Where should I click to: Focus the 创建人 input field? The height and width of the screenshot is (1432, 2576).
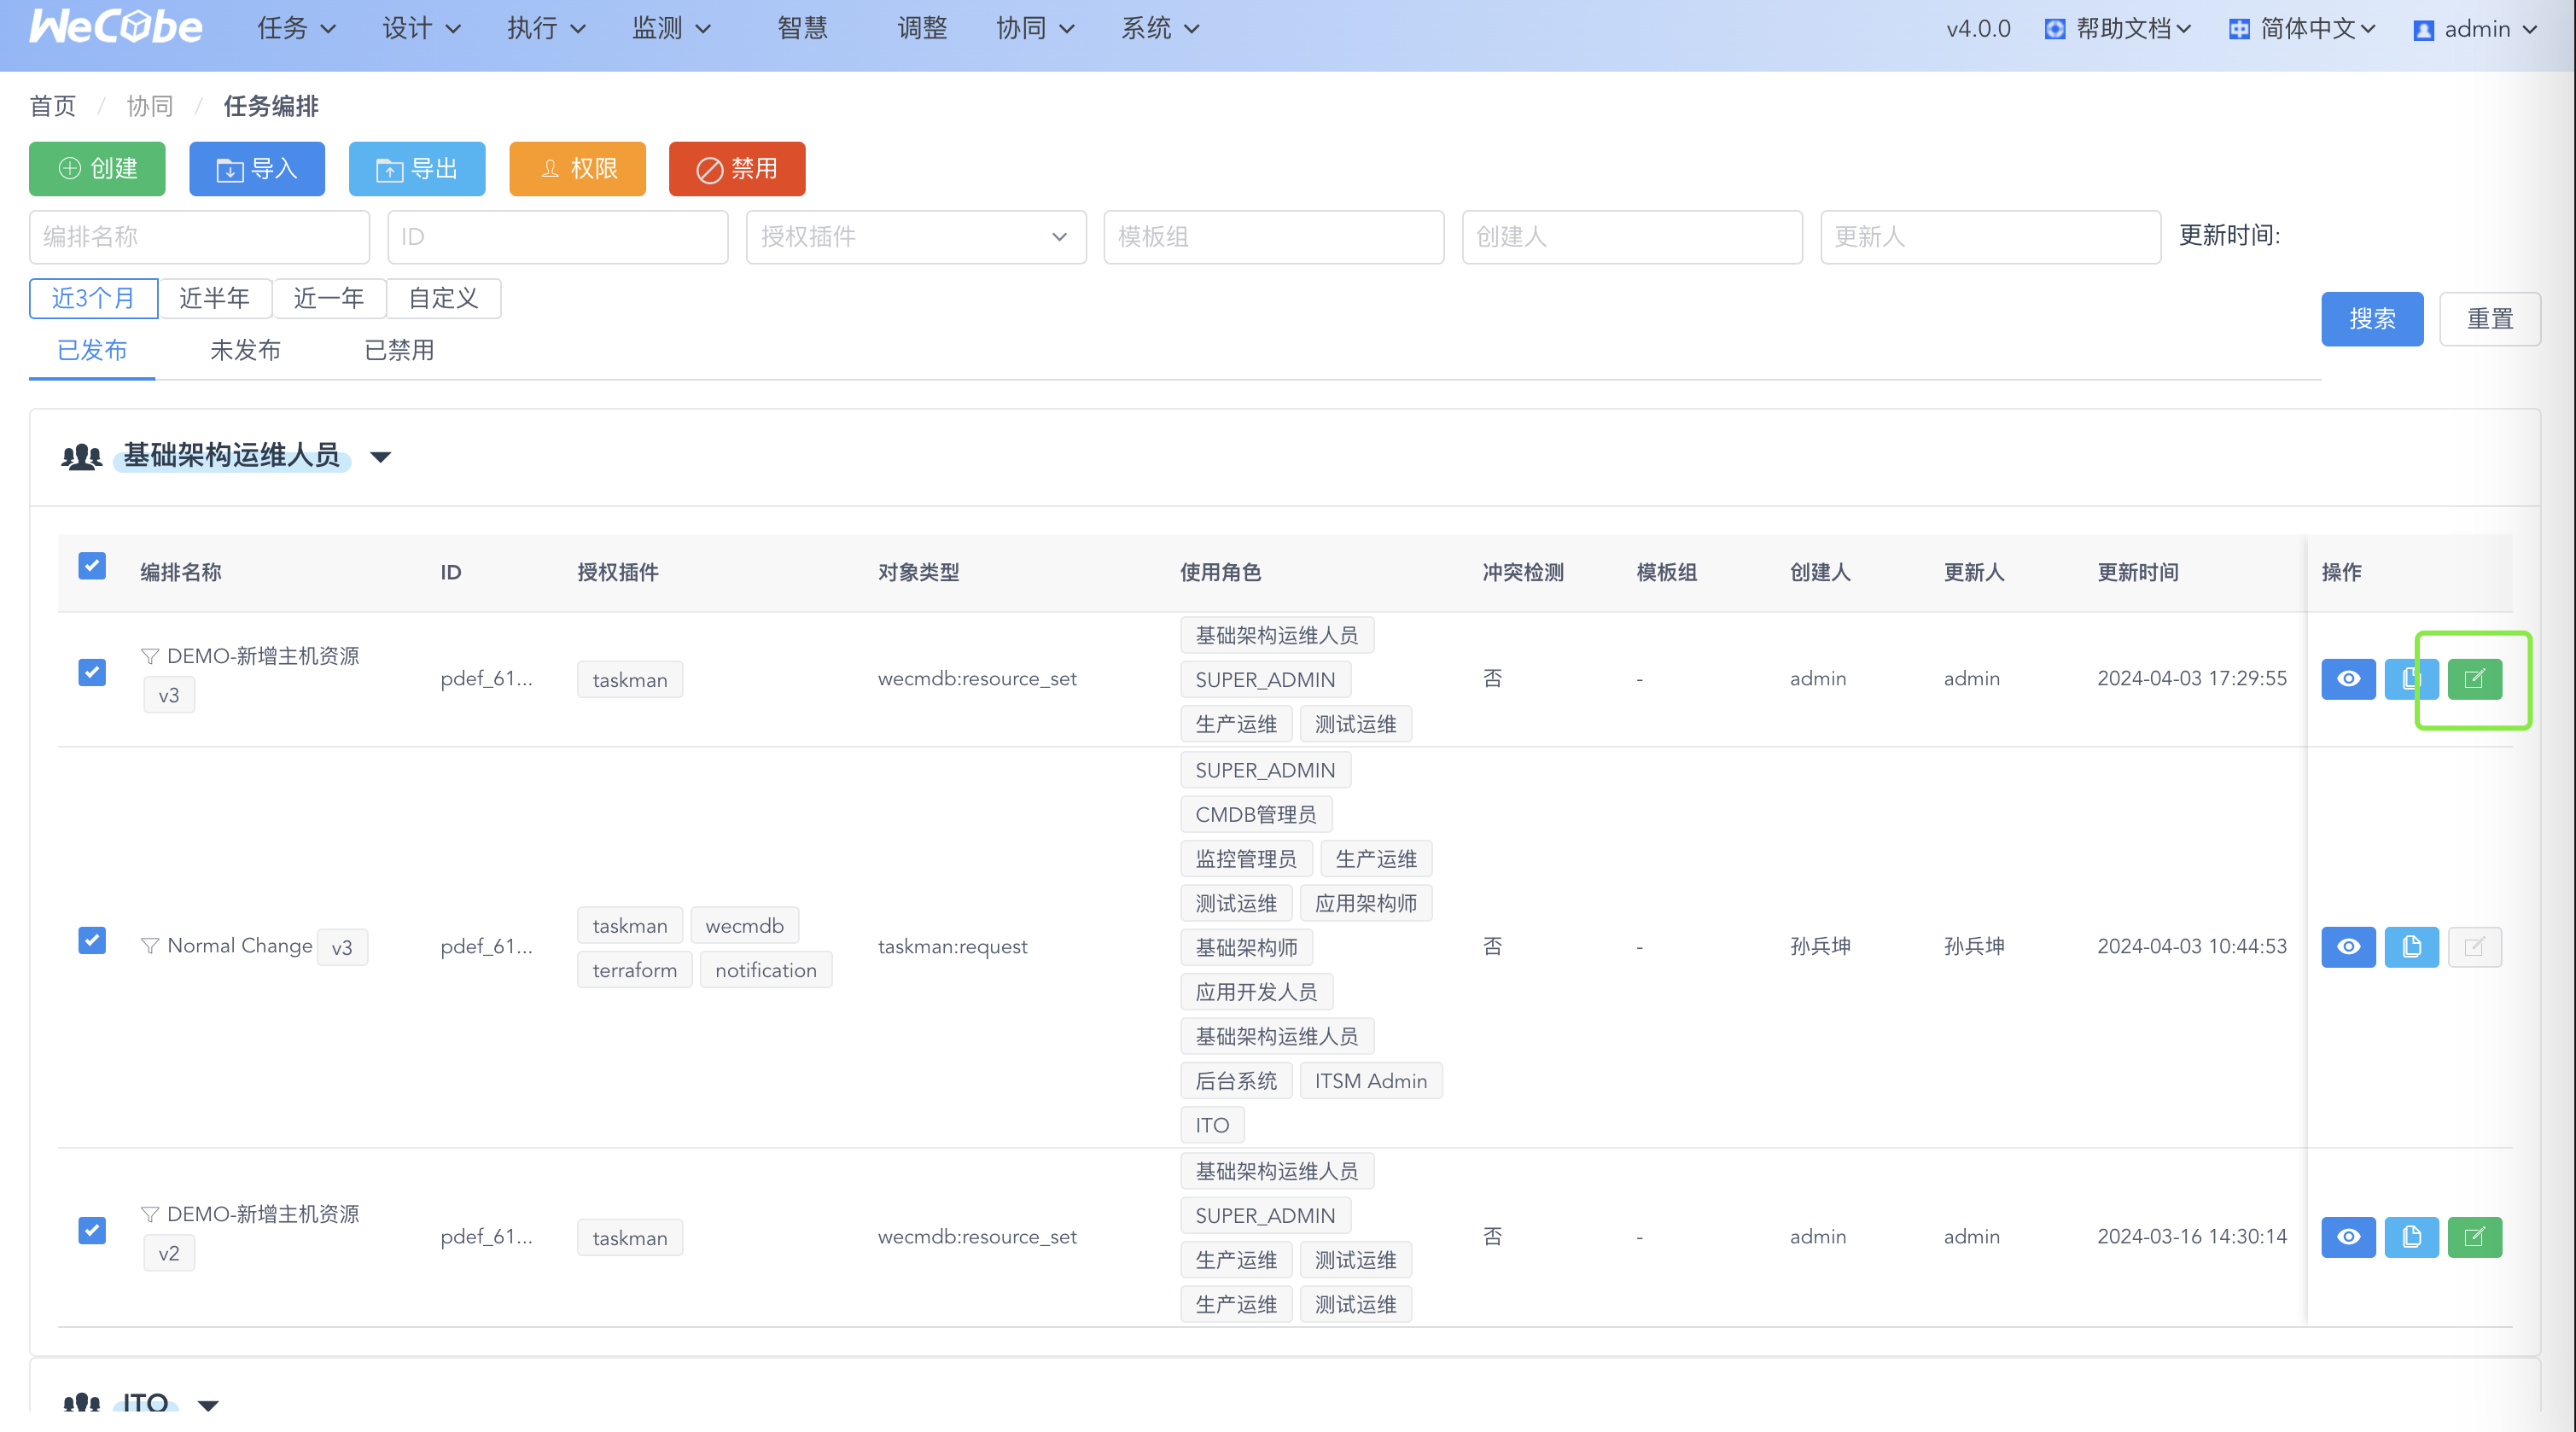1632,237
